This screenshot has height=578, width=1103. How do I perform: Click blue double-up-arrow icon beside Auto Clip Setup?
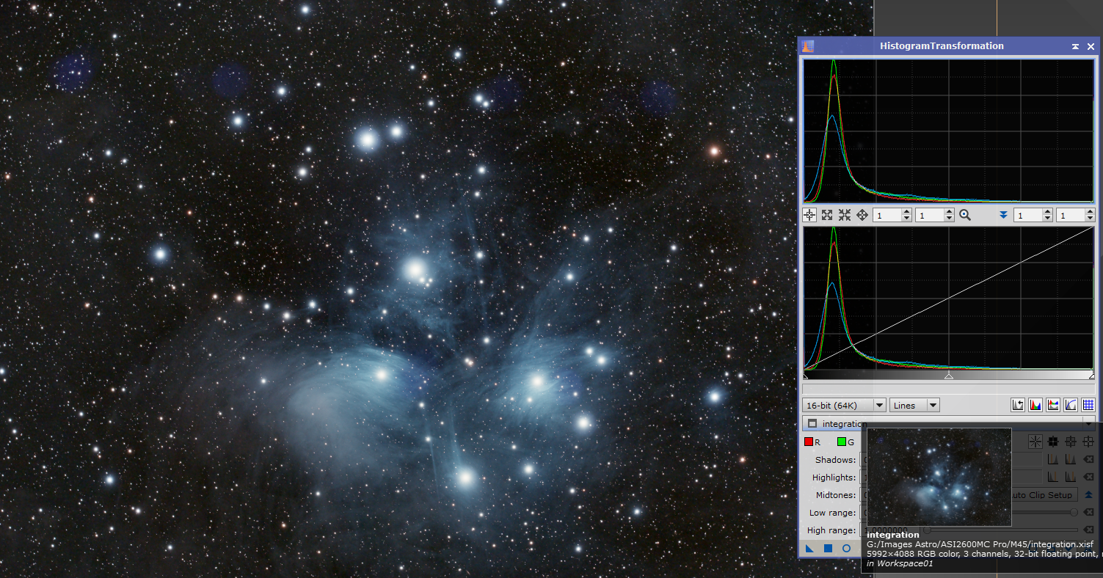coord(1088,495)
